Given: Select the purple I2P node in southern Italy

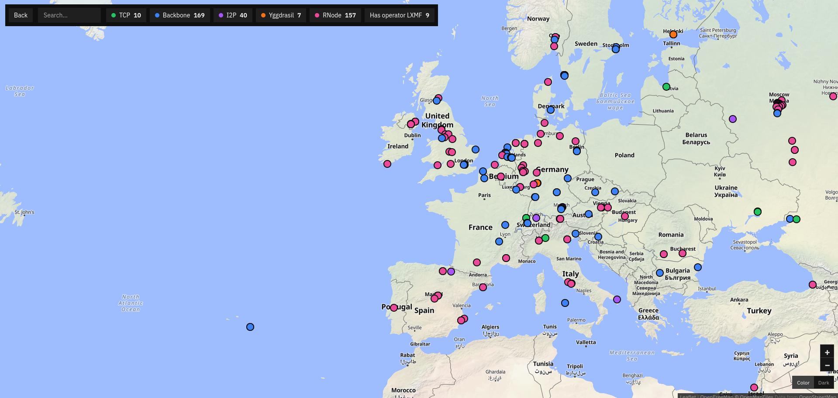Looking at the screenshot, I should (x=617, y=299).
